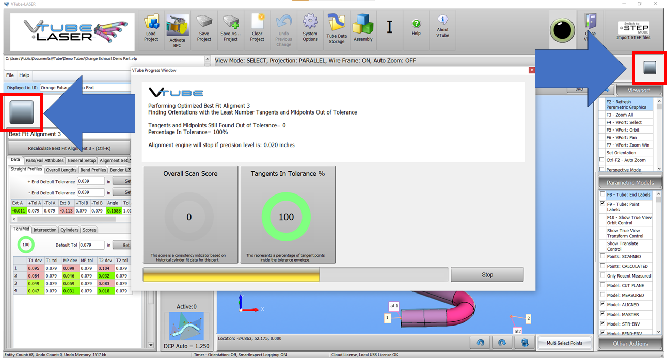This screenshot has width=667, height=358.
Task: Open the Load Project tool
Action: 151,29
